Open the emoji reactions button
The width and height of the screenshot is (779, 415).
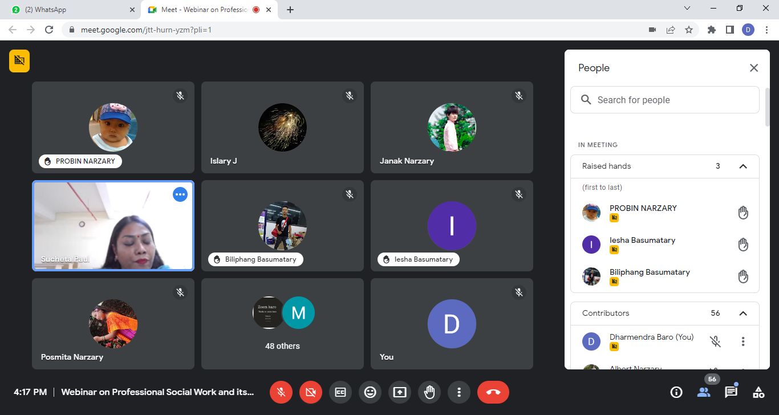pyautogui.click(x=370, y=392)
